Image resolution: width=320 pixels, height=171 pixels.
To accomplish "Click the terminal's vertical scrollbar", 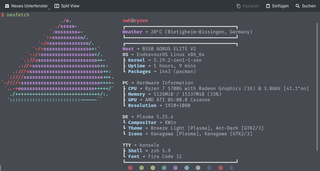I will pos(317,86).
